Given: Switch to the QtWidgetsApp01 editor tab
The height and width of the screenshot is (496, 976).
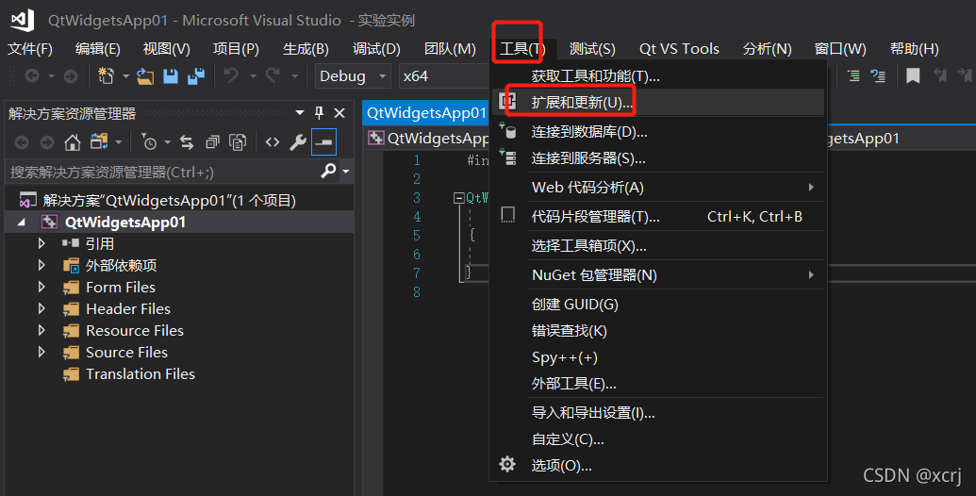Looking at the screenshot, I should click(x=425, y=112).
